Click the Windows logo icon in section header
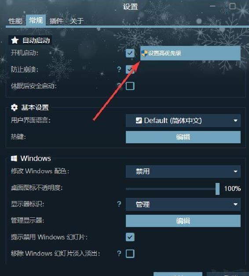The height and width of the screenshot is (276, 249). point(14,158)
